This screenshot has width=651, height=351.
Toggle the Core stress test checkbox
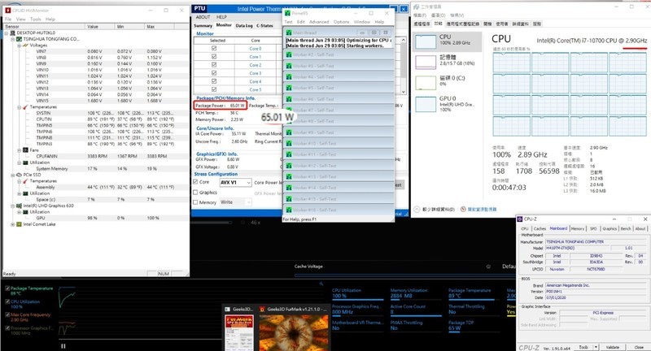[196, 182]
